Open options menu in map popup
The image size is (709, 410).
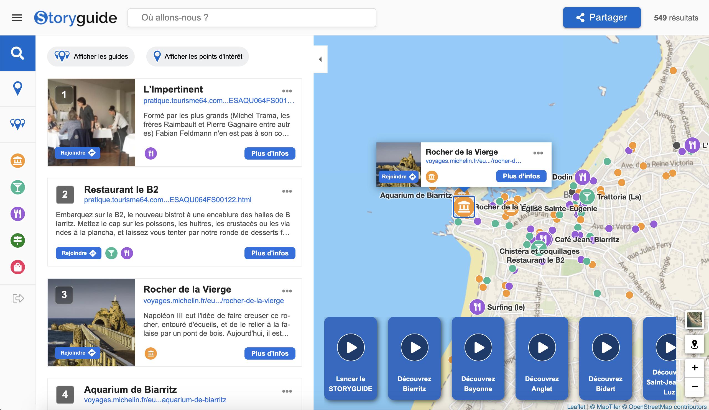click(538, 153)
